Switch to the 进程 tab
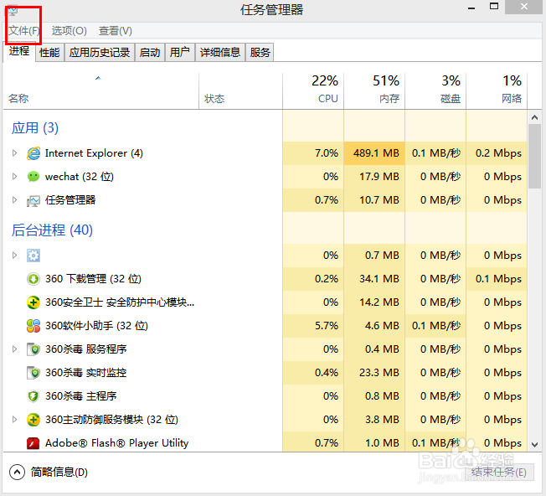546x496 pixels. click(19, 52)
